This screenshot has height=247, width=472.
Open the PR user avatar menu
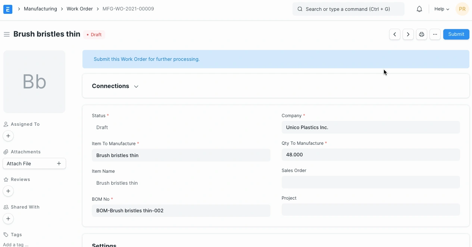click(462, 9)
